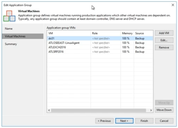
Task: Click the Backup source of ATLOSEEAST-LinuxAgent
Action: [140, 43]
